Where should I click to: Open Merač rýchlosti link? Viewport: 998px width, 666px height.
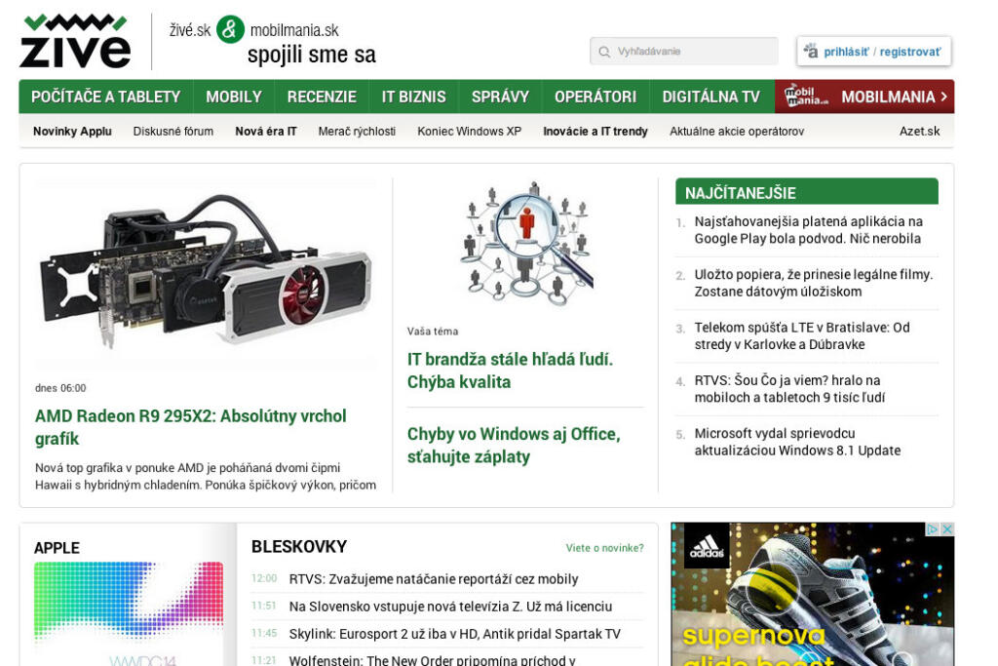(x=357, y=132)
